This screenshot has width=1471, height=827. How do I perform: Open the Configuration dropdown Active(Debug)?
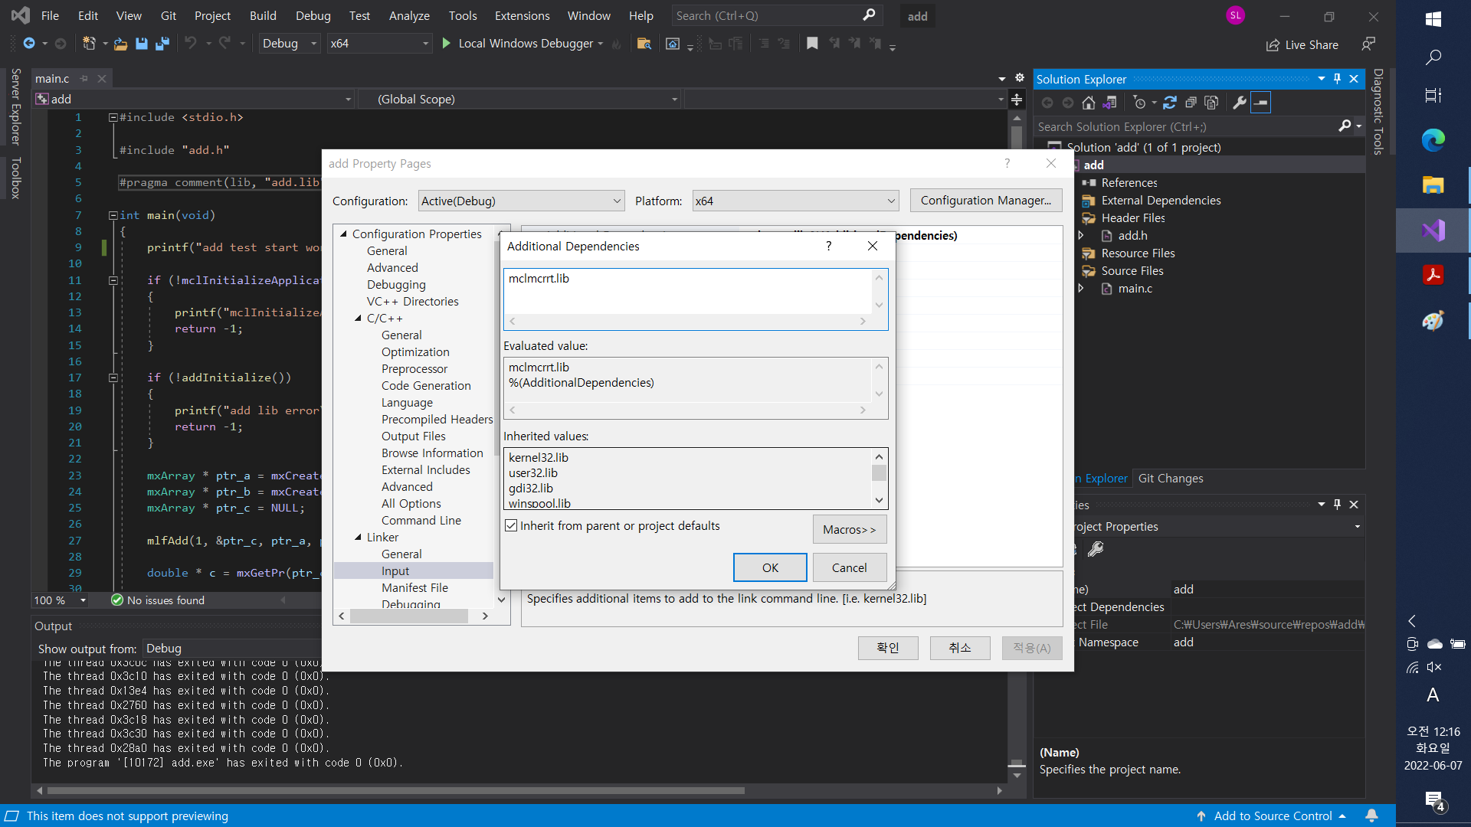click(521, 201)
